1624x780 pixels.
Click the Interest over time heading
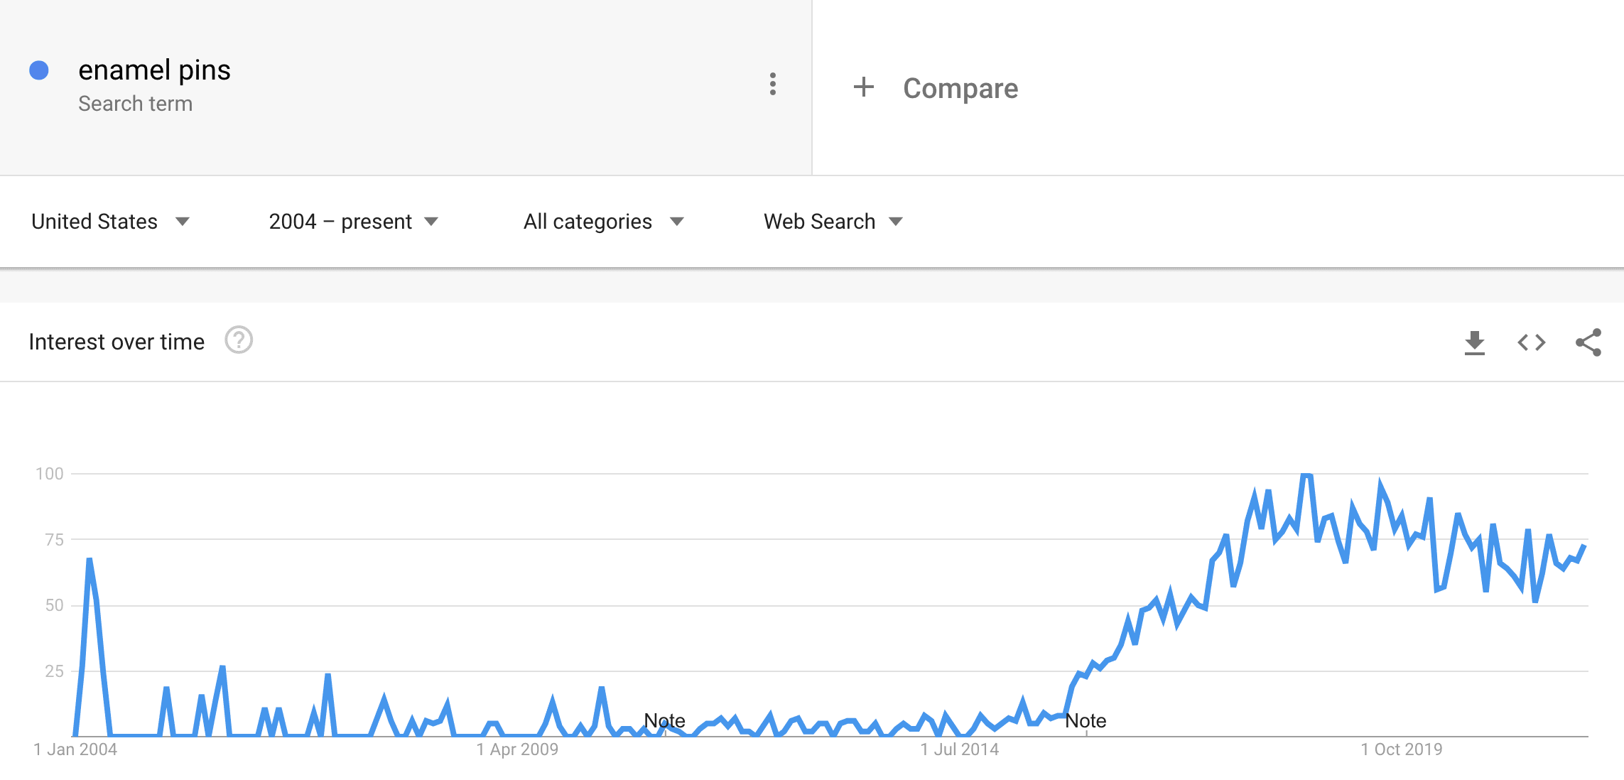(x=117, y=342)
